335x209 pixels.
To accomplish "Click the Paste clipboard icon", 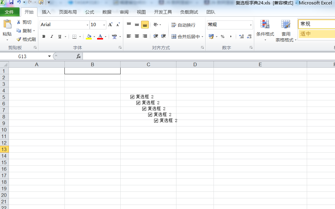I will point(7,24).
